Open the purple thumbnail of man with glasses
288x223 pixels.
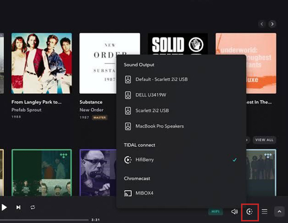pyautogui.click(x=98, y=173)
